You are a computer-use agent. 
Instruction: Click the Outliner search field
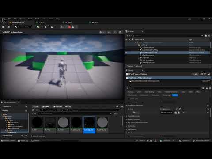pos(167,36)
